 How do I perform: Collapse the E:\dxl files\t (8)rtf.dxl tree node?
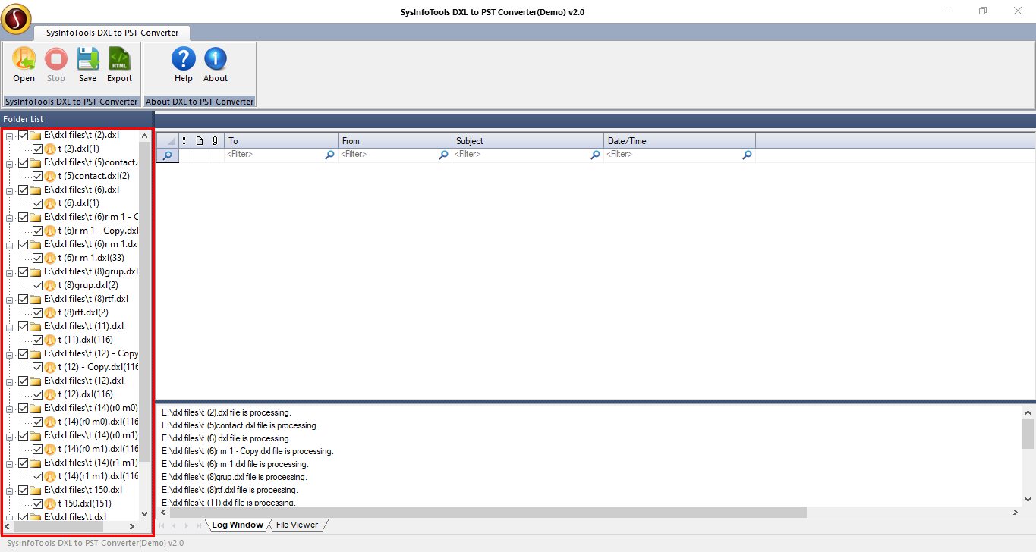click(10, 300)
